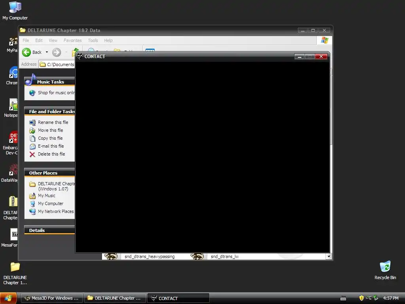Open the File menu in Explorer
The image size is (405, 304).
coord(26,40)
